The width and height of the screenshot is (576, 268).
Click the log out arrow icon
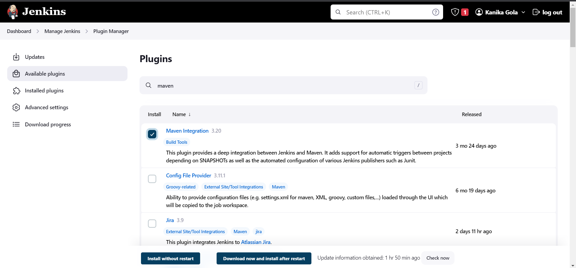tap(536, 12)
